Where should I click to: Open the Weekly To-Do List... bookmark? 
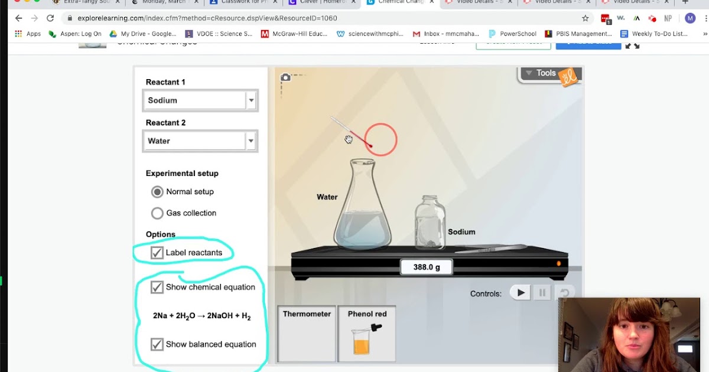tap(654, 34)
